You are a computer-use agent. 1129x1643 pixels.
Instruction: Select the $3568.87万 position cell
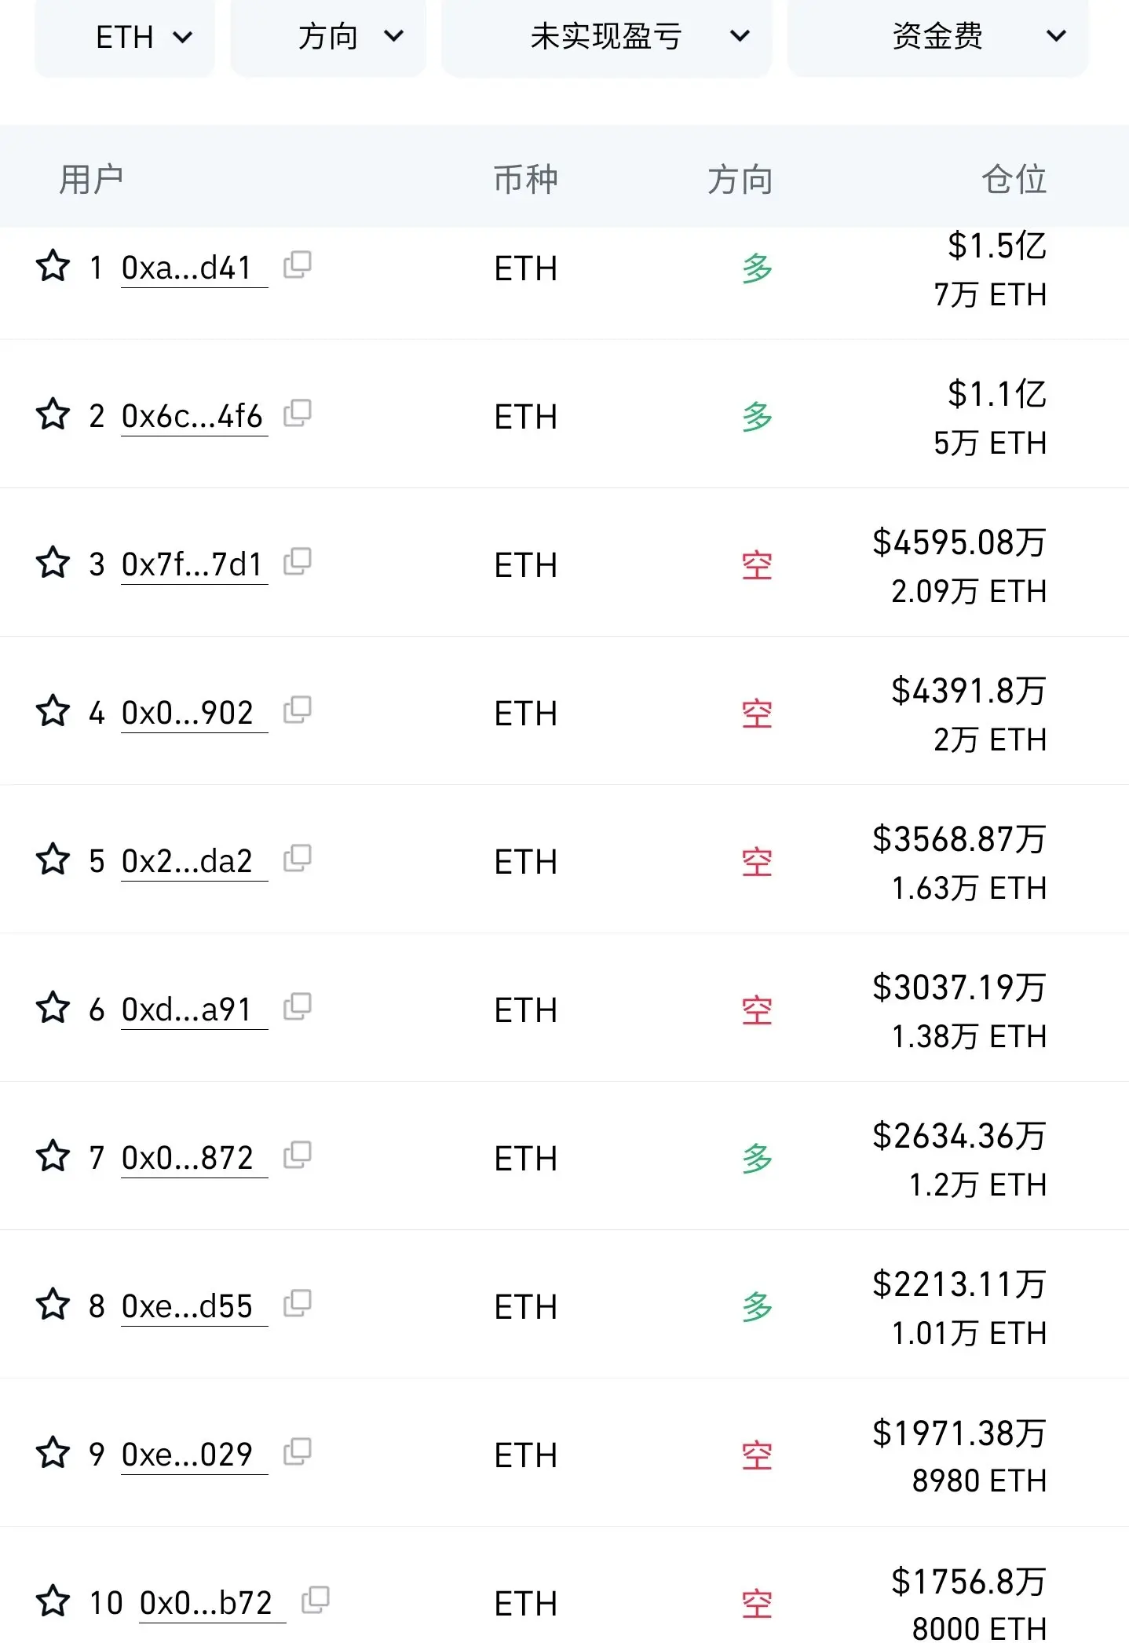pos(959,839)
